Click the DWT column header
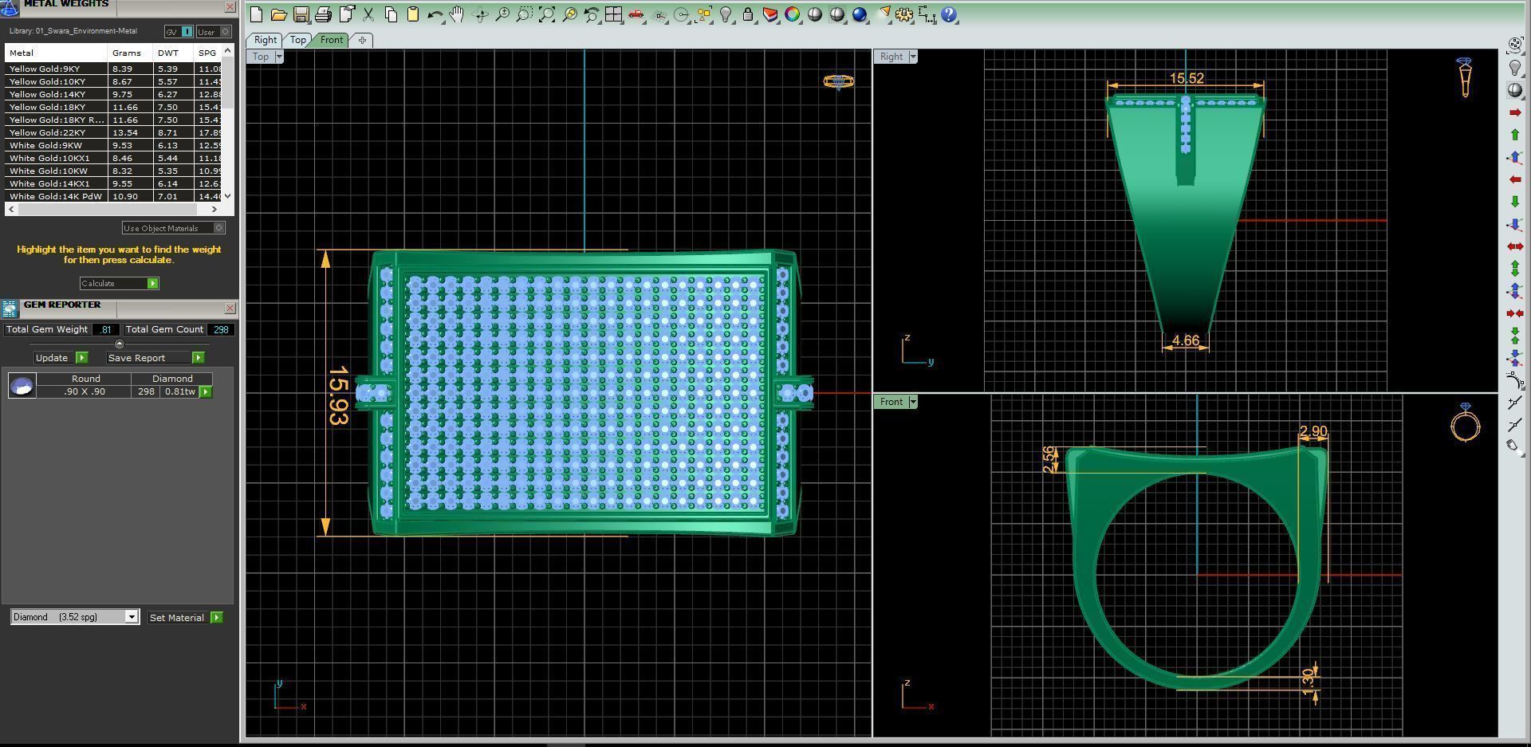This screenshot has width=1531, height=747. tap(173, 53)
